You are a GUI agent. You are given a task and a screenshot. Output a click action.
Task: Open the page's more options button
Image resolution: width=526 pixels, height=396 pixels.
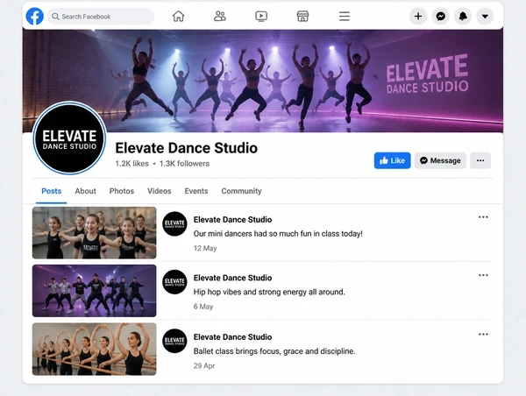[480, 160]
